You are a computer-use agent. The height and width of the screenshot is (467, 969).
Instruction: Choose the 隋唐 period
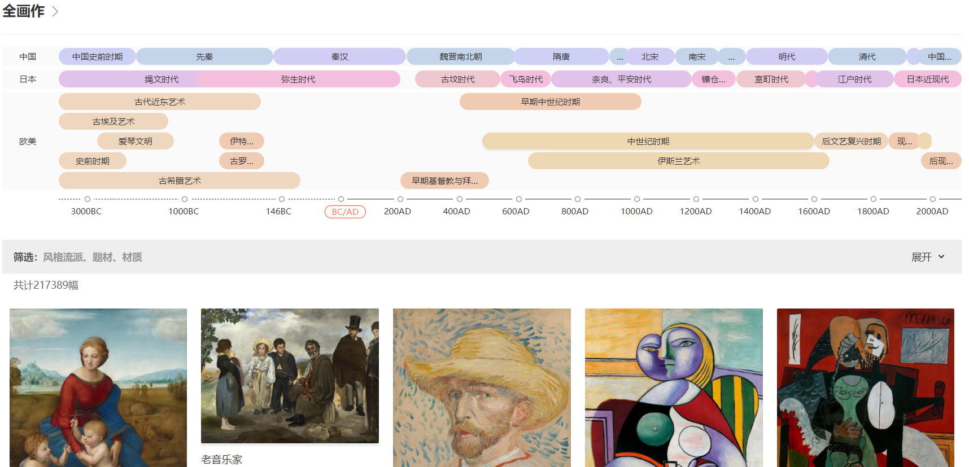[x=561, y=56]
